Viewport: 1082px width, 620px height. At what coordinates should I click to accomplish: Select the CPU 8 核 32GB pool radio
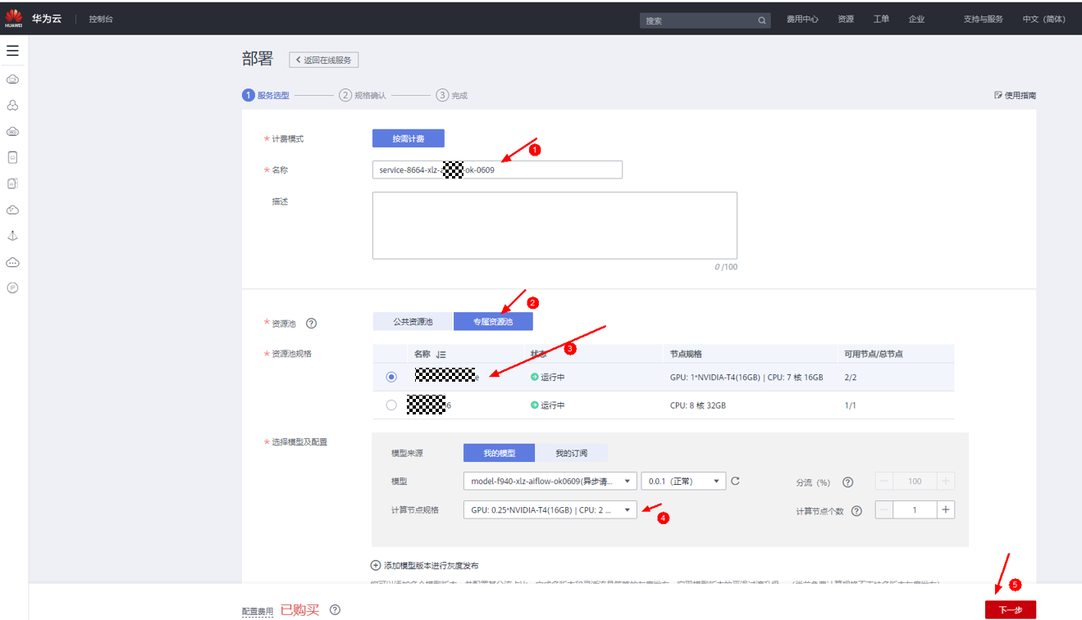391,405
